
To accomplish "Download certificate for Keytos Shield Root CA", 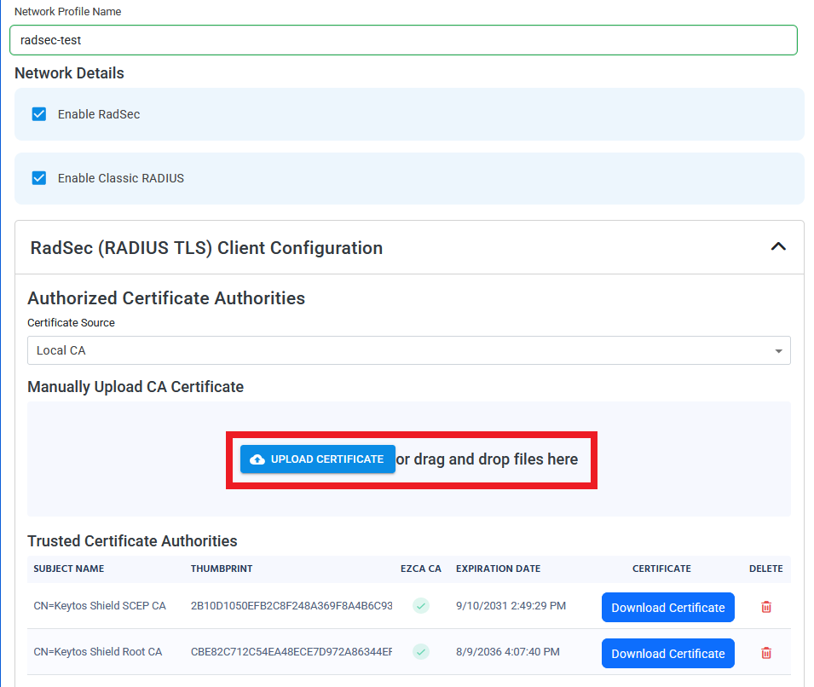I will [x=667, y=653].
